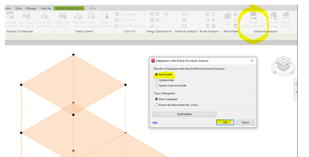The width and height of the screenshot is (309, 157).
Task: Run Check Pipe Systems tool
Action: (x=78, y=20)
